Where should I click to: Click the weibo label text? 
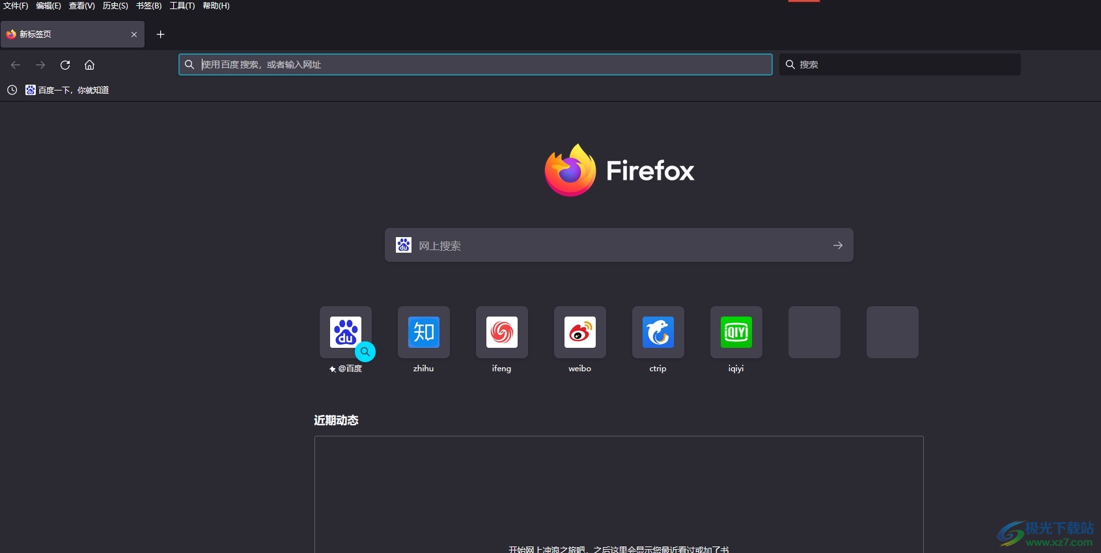pos(580,369)
